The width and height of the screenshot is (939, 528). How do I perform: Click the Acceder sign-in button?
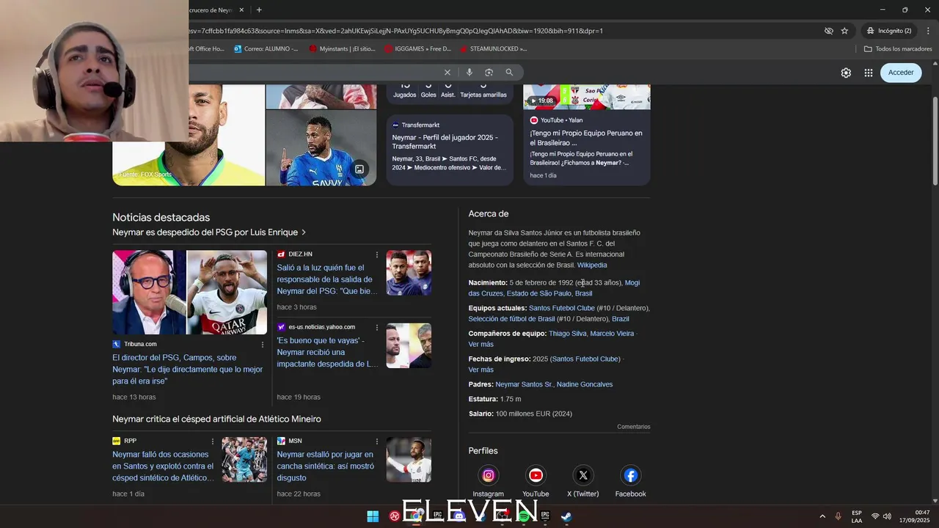tap(901, 73)
